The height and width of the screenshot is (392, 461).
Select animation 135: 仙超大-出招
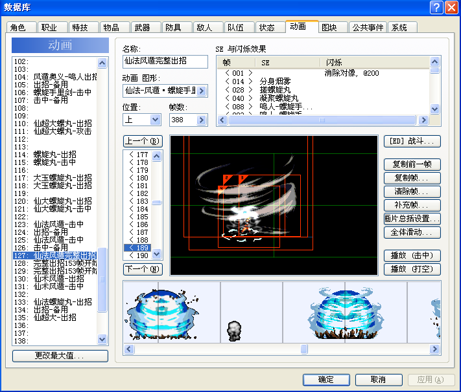pyautogui.click(x=56, y=318)
